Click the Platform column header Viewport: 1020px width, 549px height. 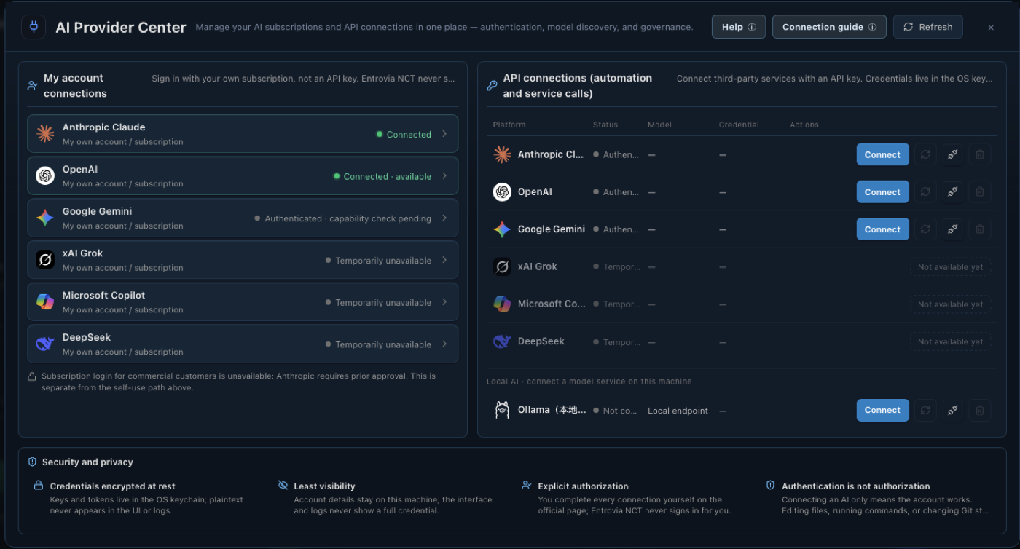point(509,125)
